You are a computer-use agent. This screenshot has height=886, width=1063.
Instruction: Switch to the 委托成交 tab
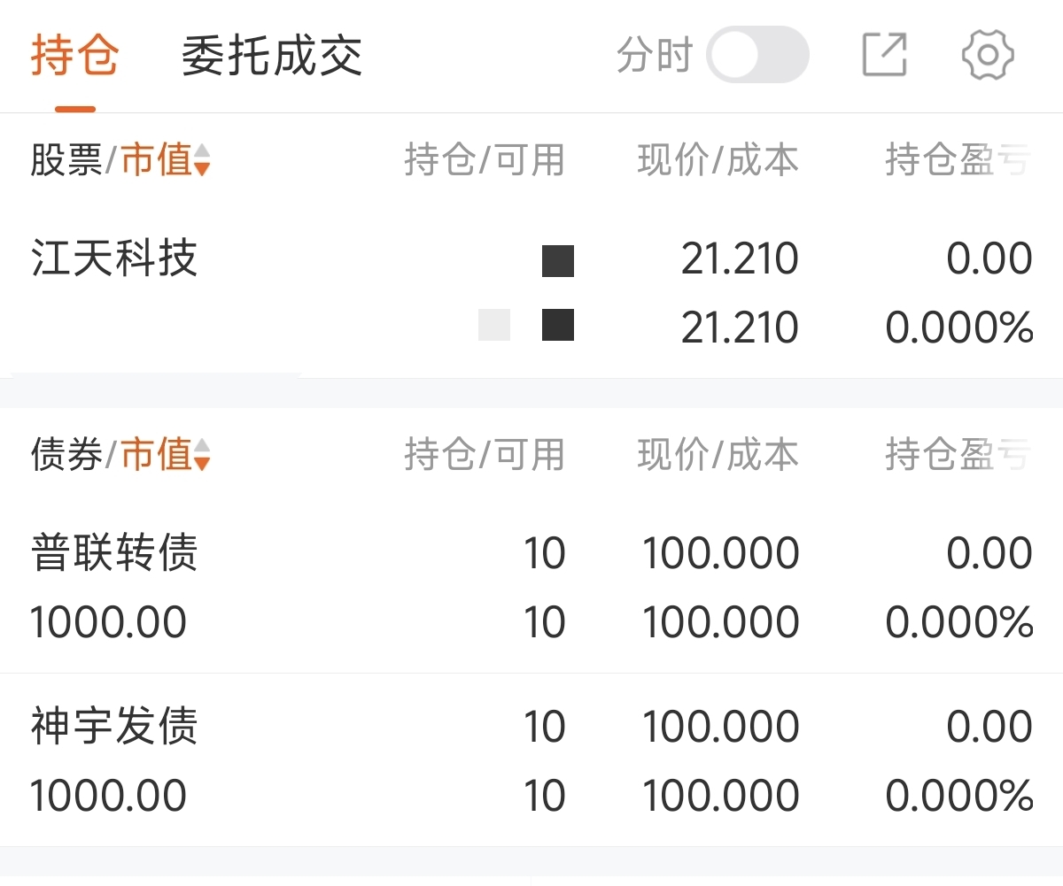272,57
